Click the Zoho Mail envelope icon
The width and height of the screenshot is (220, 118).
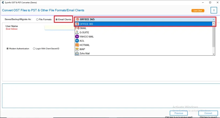[77, 53]
